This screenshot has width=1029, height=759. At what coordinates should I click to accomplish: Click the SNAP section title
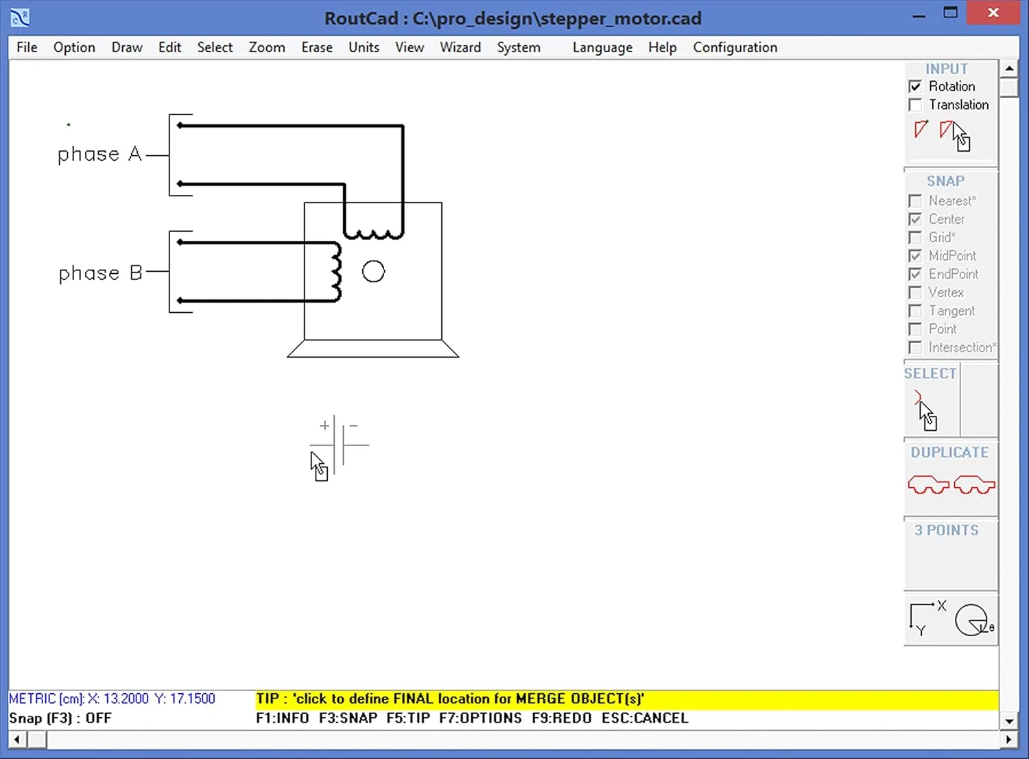[945, 180]
